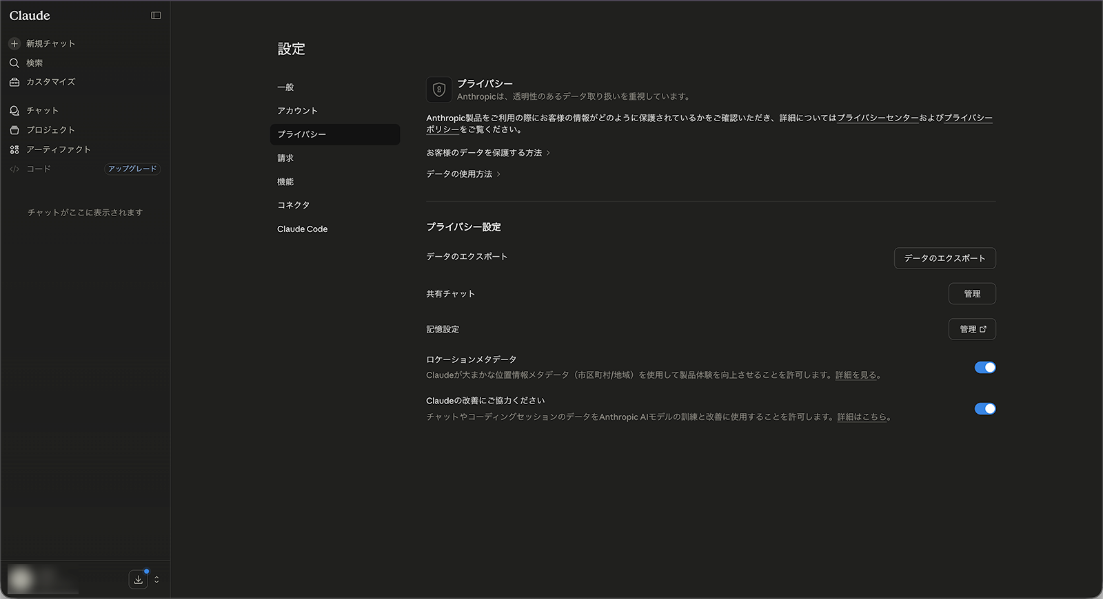Click the データのエクスポート button
This screenshot has height=599, width=1103.
coord(944,258)
